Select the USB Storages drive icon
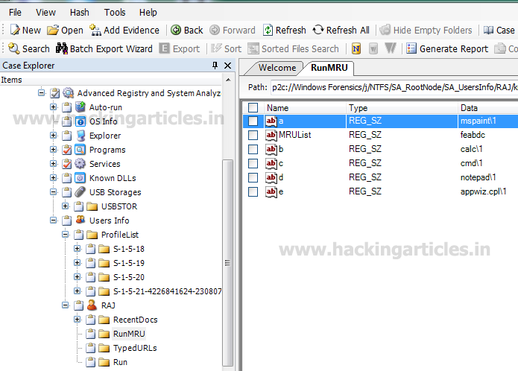518x371 pixels. [80, 191]
